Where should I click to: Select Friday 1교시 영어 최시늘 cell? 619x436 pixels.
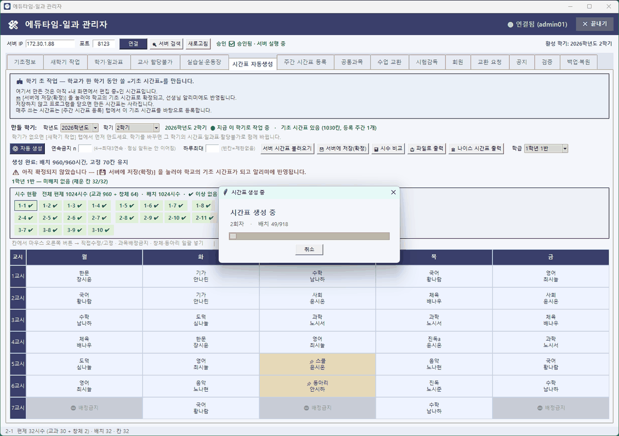(551, 276)
